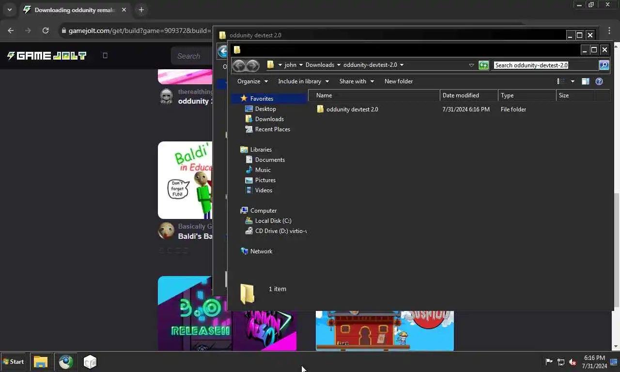Sort by the Type column header
Viewport: 620px width, 372px height.
(527, 95)
